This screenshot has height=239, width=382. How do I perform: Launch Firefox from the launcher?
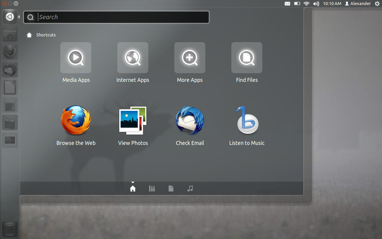tap(10, 52)
